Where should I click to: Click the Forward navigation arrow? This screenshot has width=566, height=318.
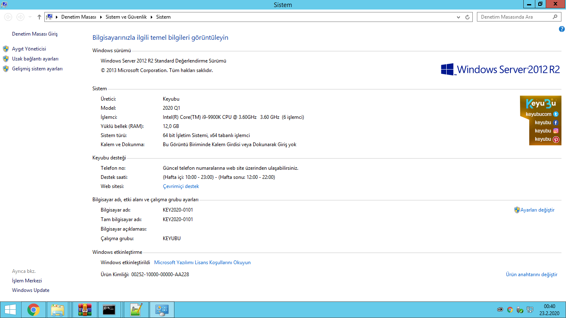point(20,17)
